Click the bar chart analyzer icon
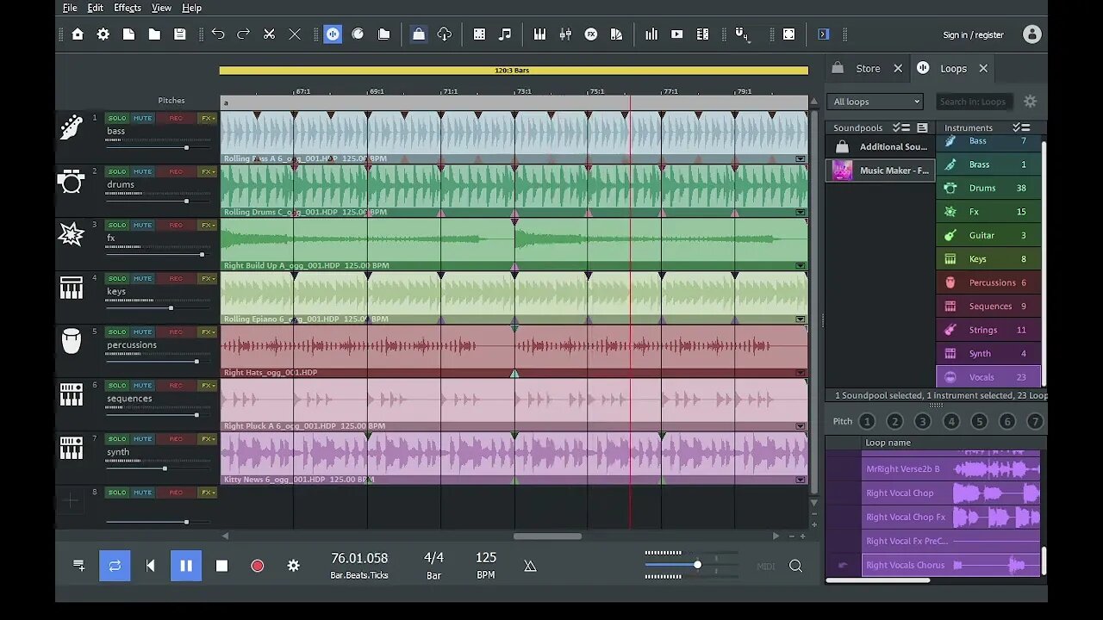This screenshot has width=1103, height=620. tap(651, 34)
